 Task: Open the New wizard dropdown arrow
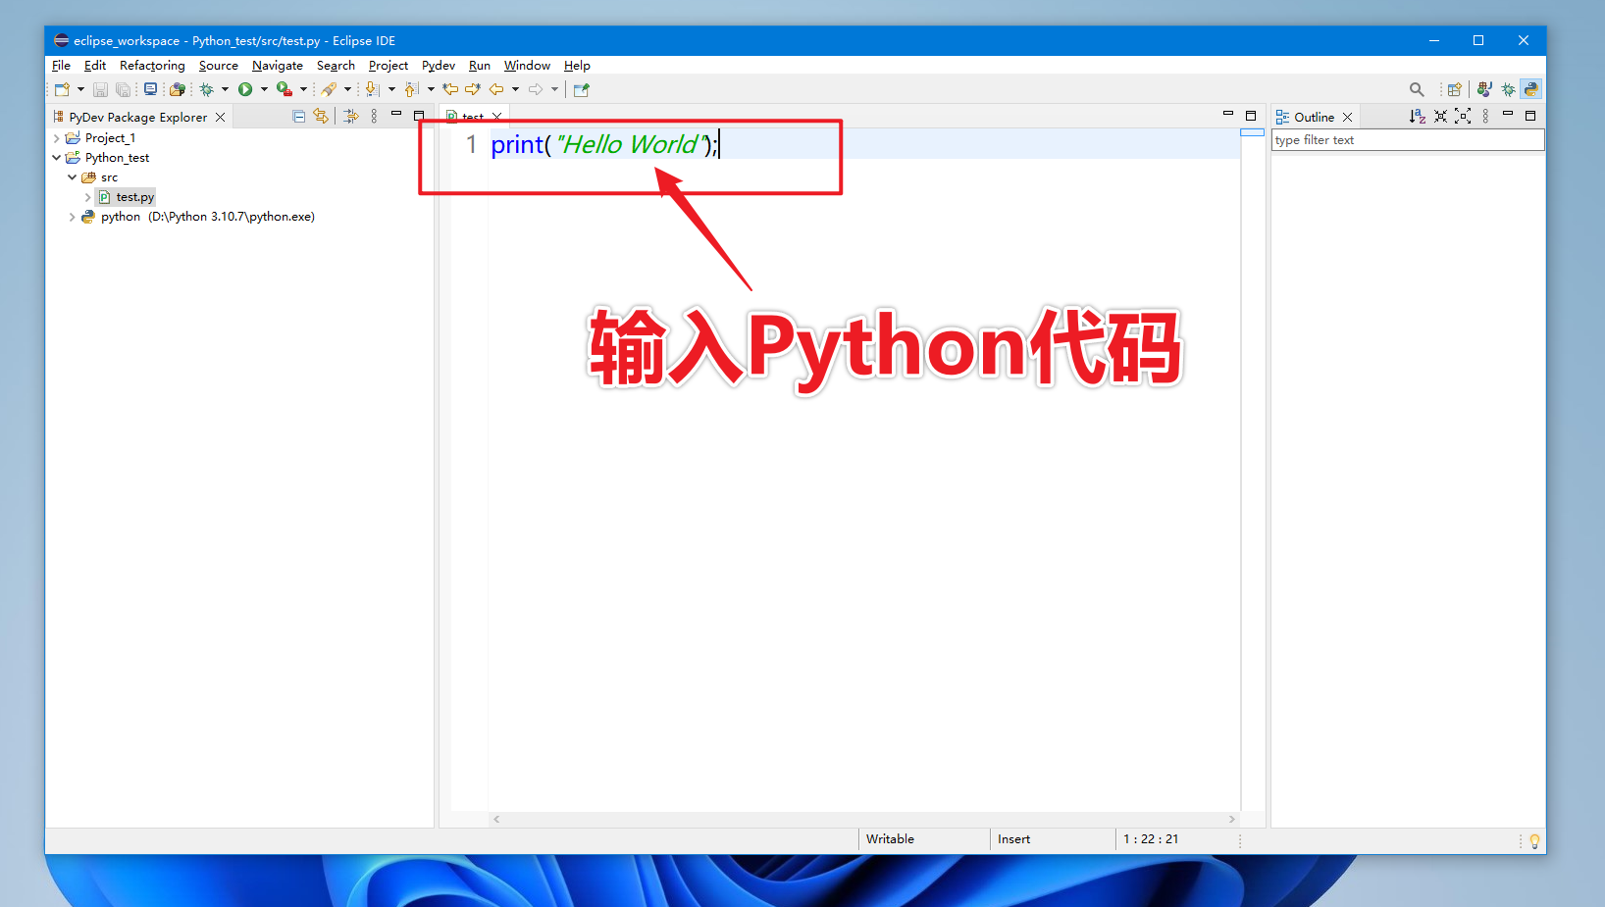coord(80,89)
